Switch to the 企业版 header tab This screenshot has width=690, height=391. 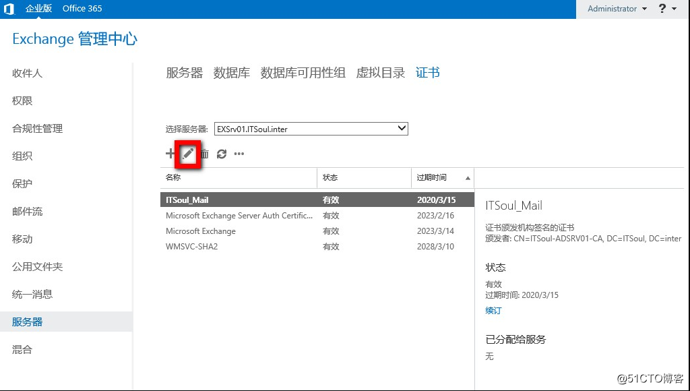point(38,8)
